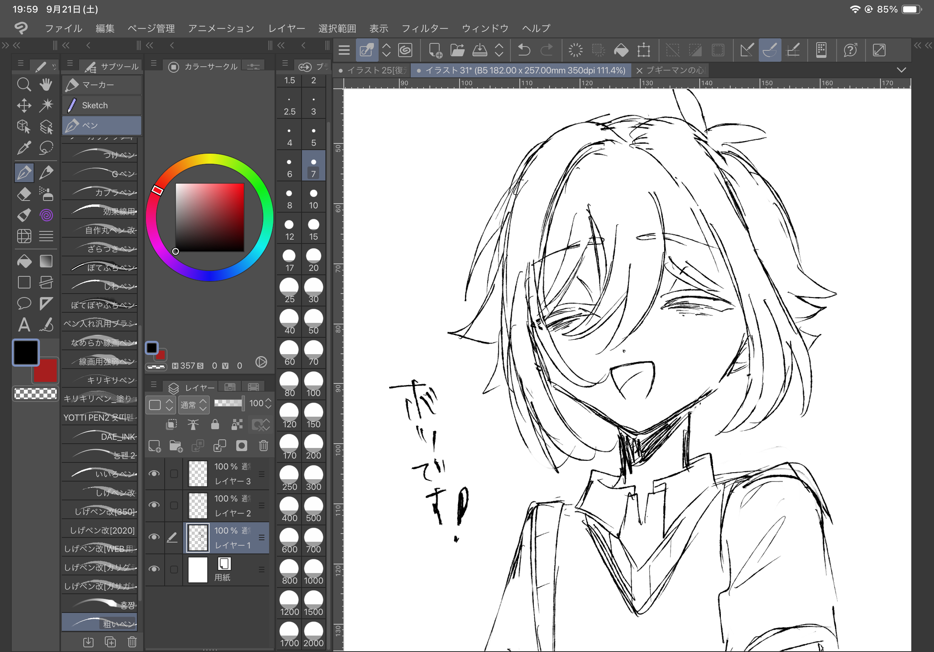Select the Gradient tool
Viewport: 934px width, 652px height.
coord(46,261)
